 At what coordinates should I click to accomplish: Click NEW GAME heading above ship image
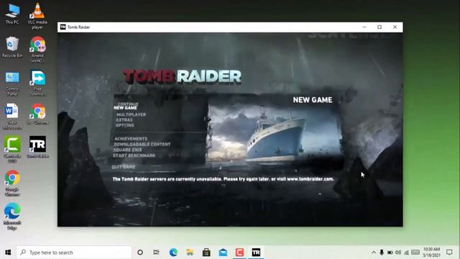pos(313,100)
